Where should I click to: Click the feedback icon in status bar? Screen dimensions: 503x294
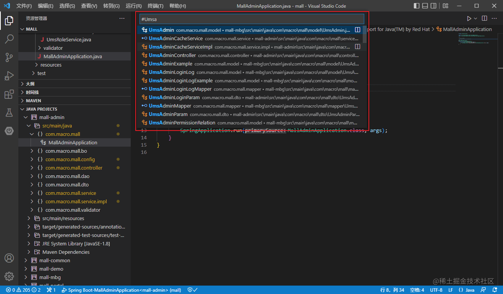tap(484, 290)
